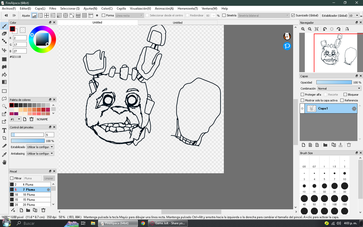Click the foreground color swatch
Viewport: 363px width, 227px height.
(x=12, y=29)
